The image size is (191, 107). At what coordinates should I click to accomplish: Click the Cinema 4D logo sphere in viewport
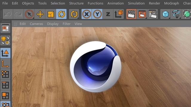[x=95, y=67]
